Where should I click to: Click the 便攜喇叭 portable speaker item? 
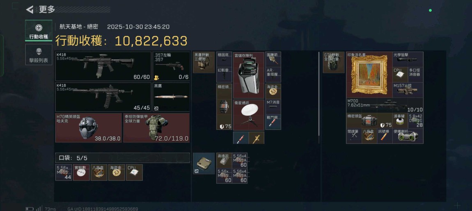point(408,136)
